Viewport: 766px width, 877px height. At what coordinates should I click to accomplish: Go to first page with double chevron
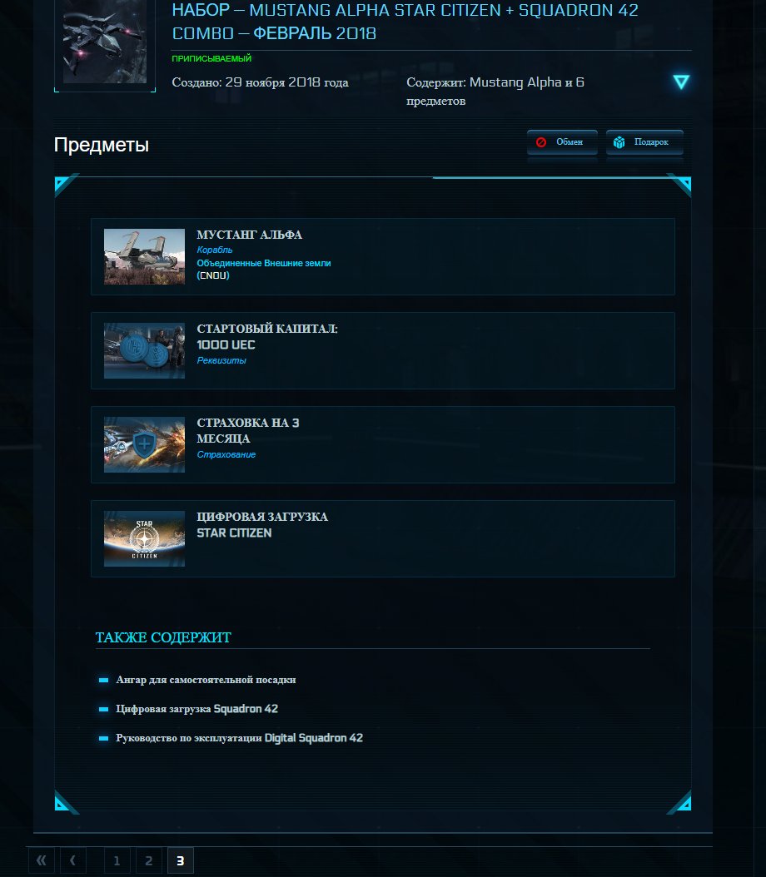pos(42,860)
